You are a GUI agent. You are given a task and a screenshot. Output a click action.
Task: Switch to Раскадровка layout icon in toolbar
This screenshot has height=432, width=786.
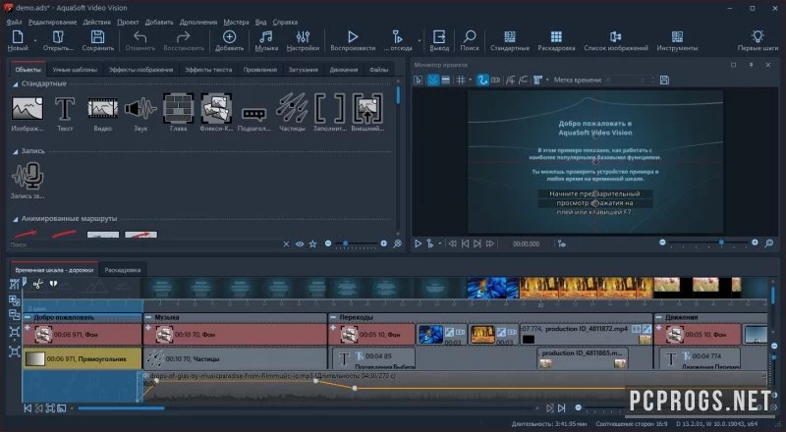556,40
